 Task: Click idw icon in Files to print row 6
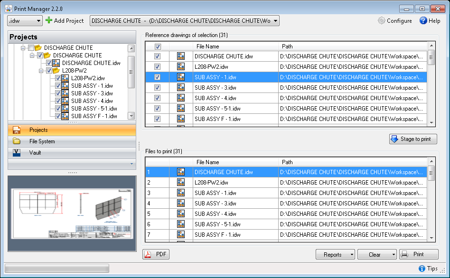coord(181,224)
